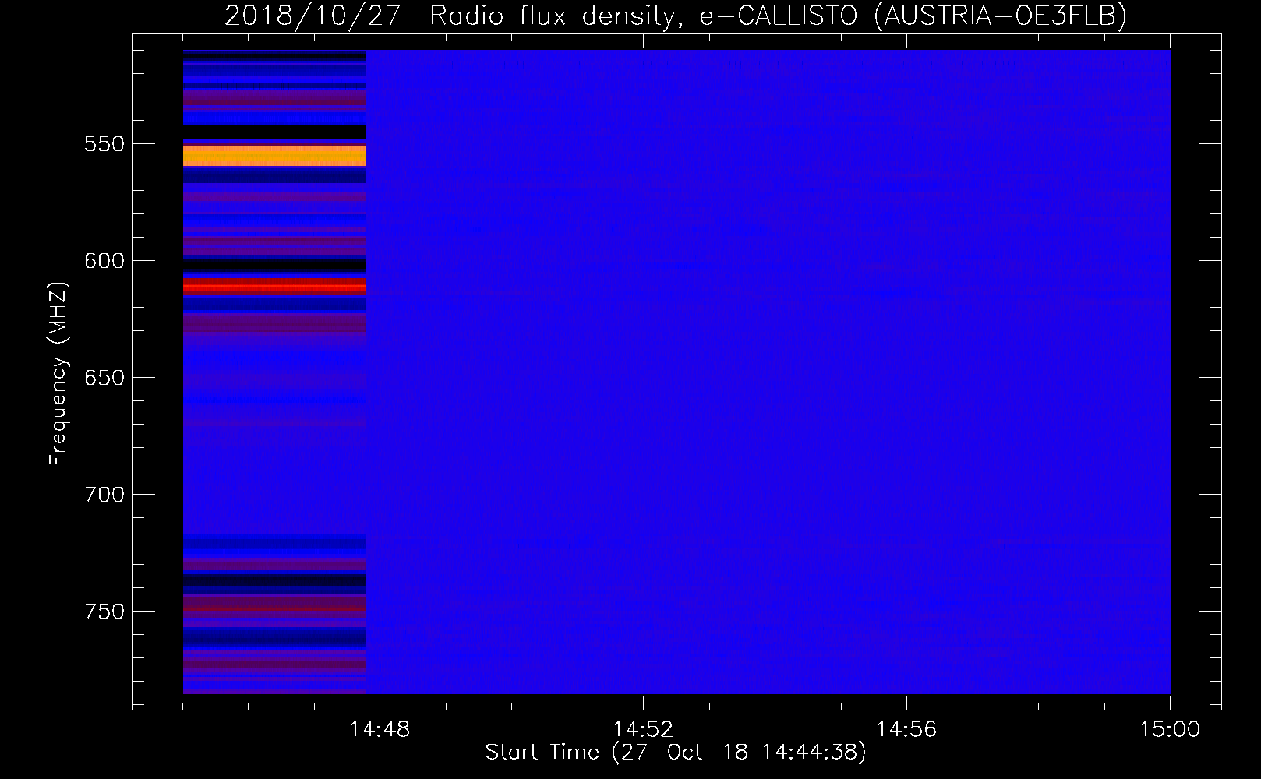1261x779 pixels.
Task: Click the 550 frequency tick label
Action: pyautogui.click(x=104, y=144)
